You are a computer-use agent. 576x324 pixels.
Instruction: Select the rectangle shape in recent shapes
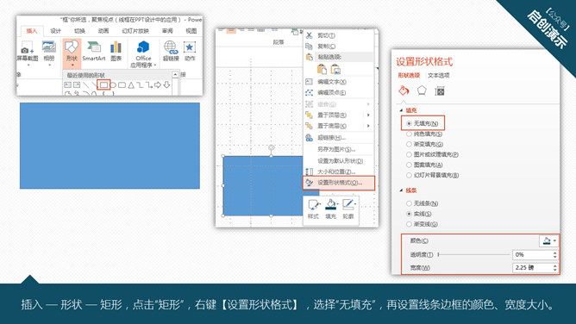click(x=104, y=84)
